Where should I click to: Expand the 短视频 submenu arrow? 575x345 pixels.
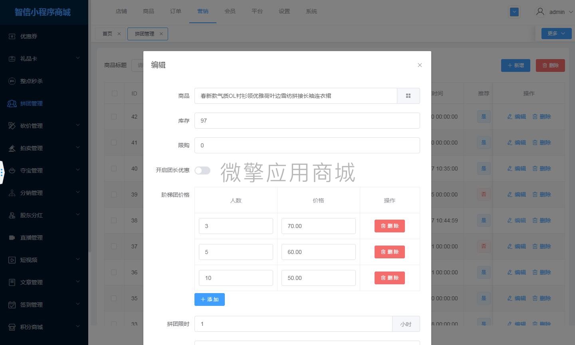point(78,260)
